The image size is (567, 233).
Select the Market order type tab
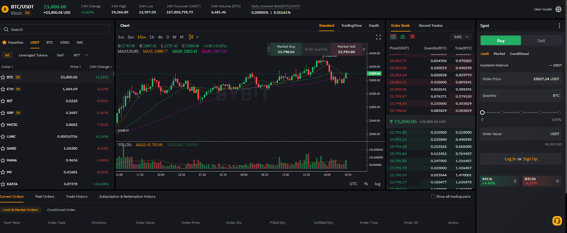pyautogui.click(x=499, y=54)
